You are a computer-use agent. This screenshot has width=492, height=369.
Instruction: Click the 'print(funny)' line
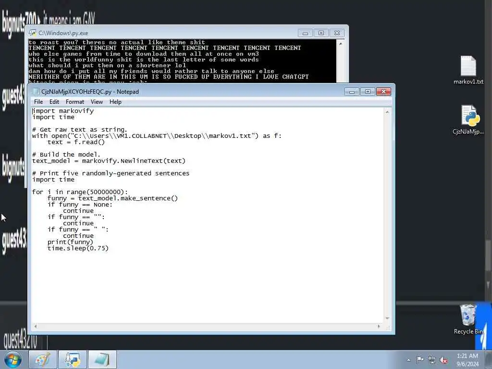tap(70, 242)
